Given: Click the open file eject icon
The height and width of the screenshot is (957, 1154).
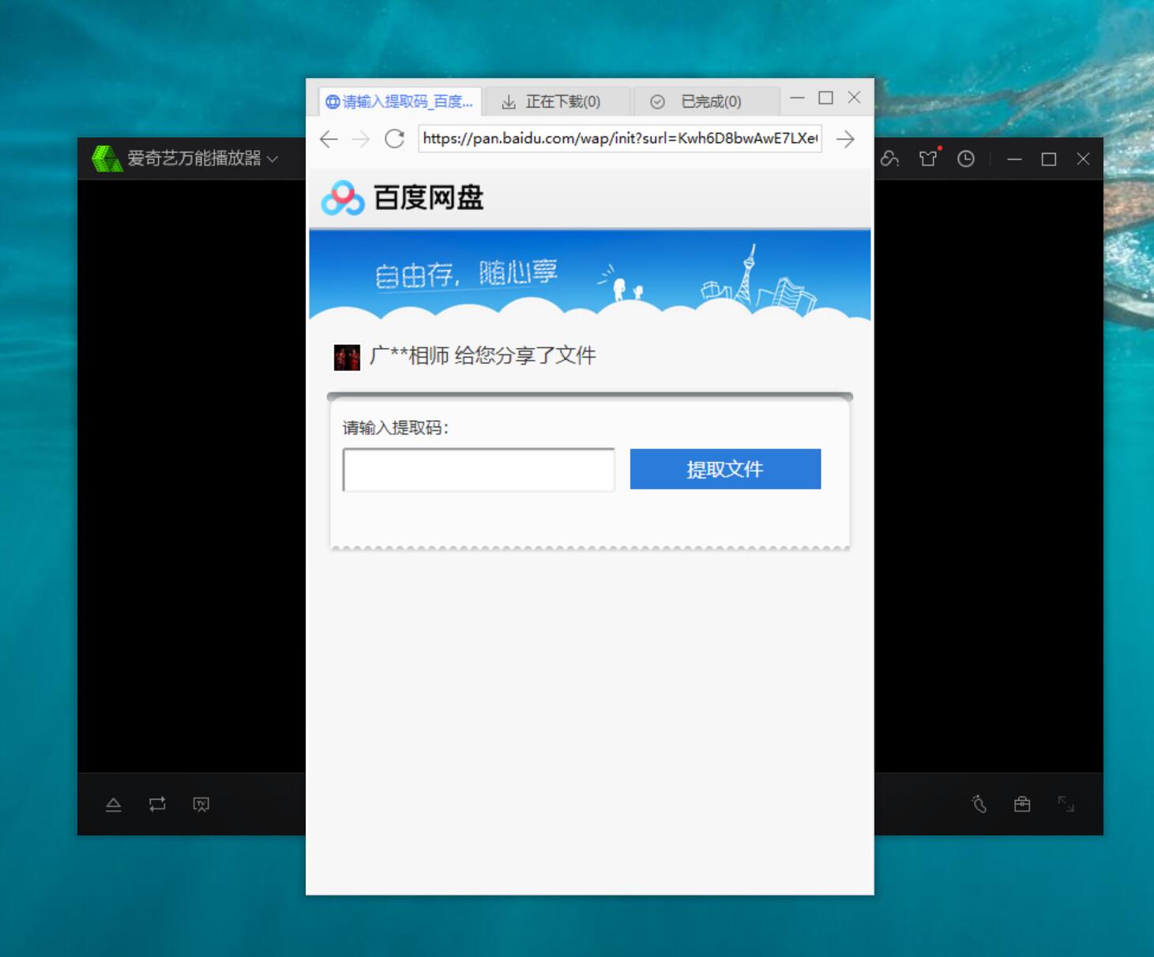Looking at the screenshot, I should pos(114,805).
